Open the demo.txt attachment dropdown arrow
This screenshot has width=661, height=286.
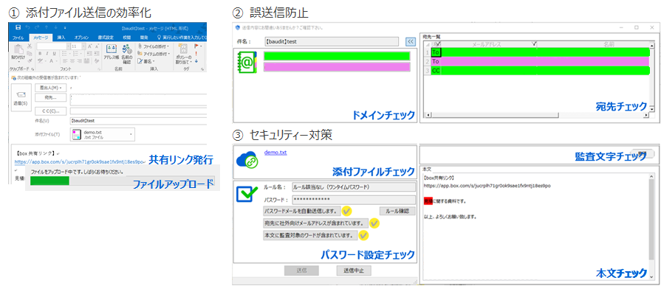pos(131,135)
